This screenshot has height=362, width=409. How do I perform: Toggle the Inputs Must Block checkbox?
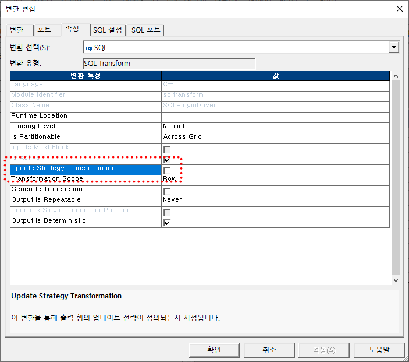tap(167, 149)
